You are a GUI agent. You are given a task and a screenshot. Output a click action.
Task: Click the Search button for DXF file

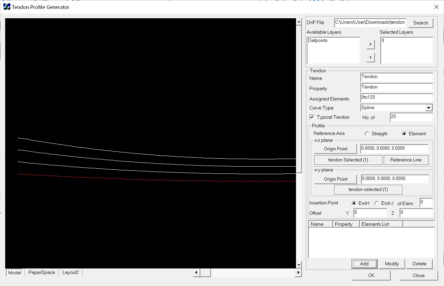click(421, 23)
